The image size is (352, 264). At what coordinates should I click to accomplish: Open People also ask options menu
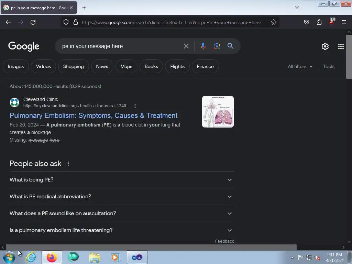[68, 164]
